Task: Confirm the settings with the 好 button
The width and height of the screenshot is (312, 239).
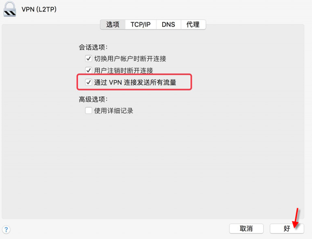Action: 287,229
